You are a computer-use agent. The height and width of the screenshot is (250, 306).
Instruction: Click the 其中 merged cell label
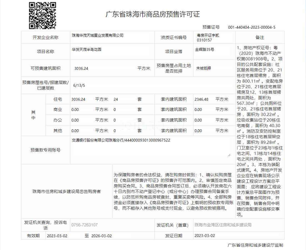click(x=33, y=115)
